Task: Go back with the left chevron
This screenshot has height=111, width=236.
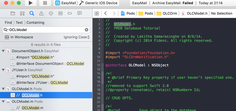Action: click(105, 14)
